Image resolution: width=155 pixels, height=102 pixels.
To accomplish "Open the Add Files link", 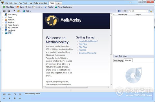I will tap(83, 44).
